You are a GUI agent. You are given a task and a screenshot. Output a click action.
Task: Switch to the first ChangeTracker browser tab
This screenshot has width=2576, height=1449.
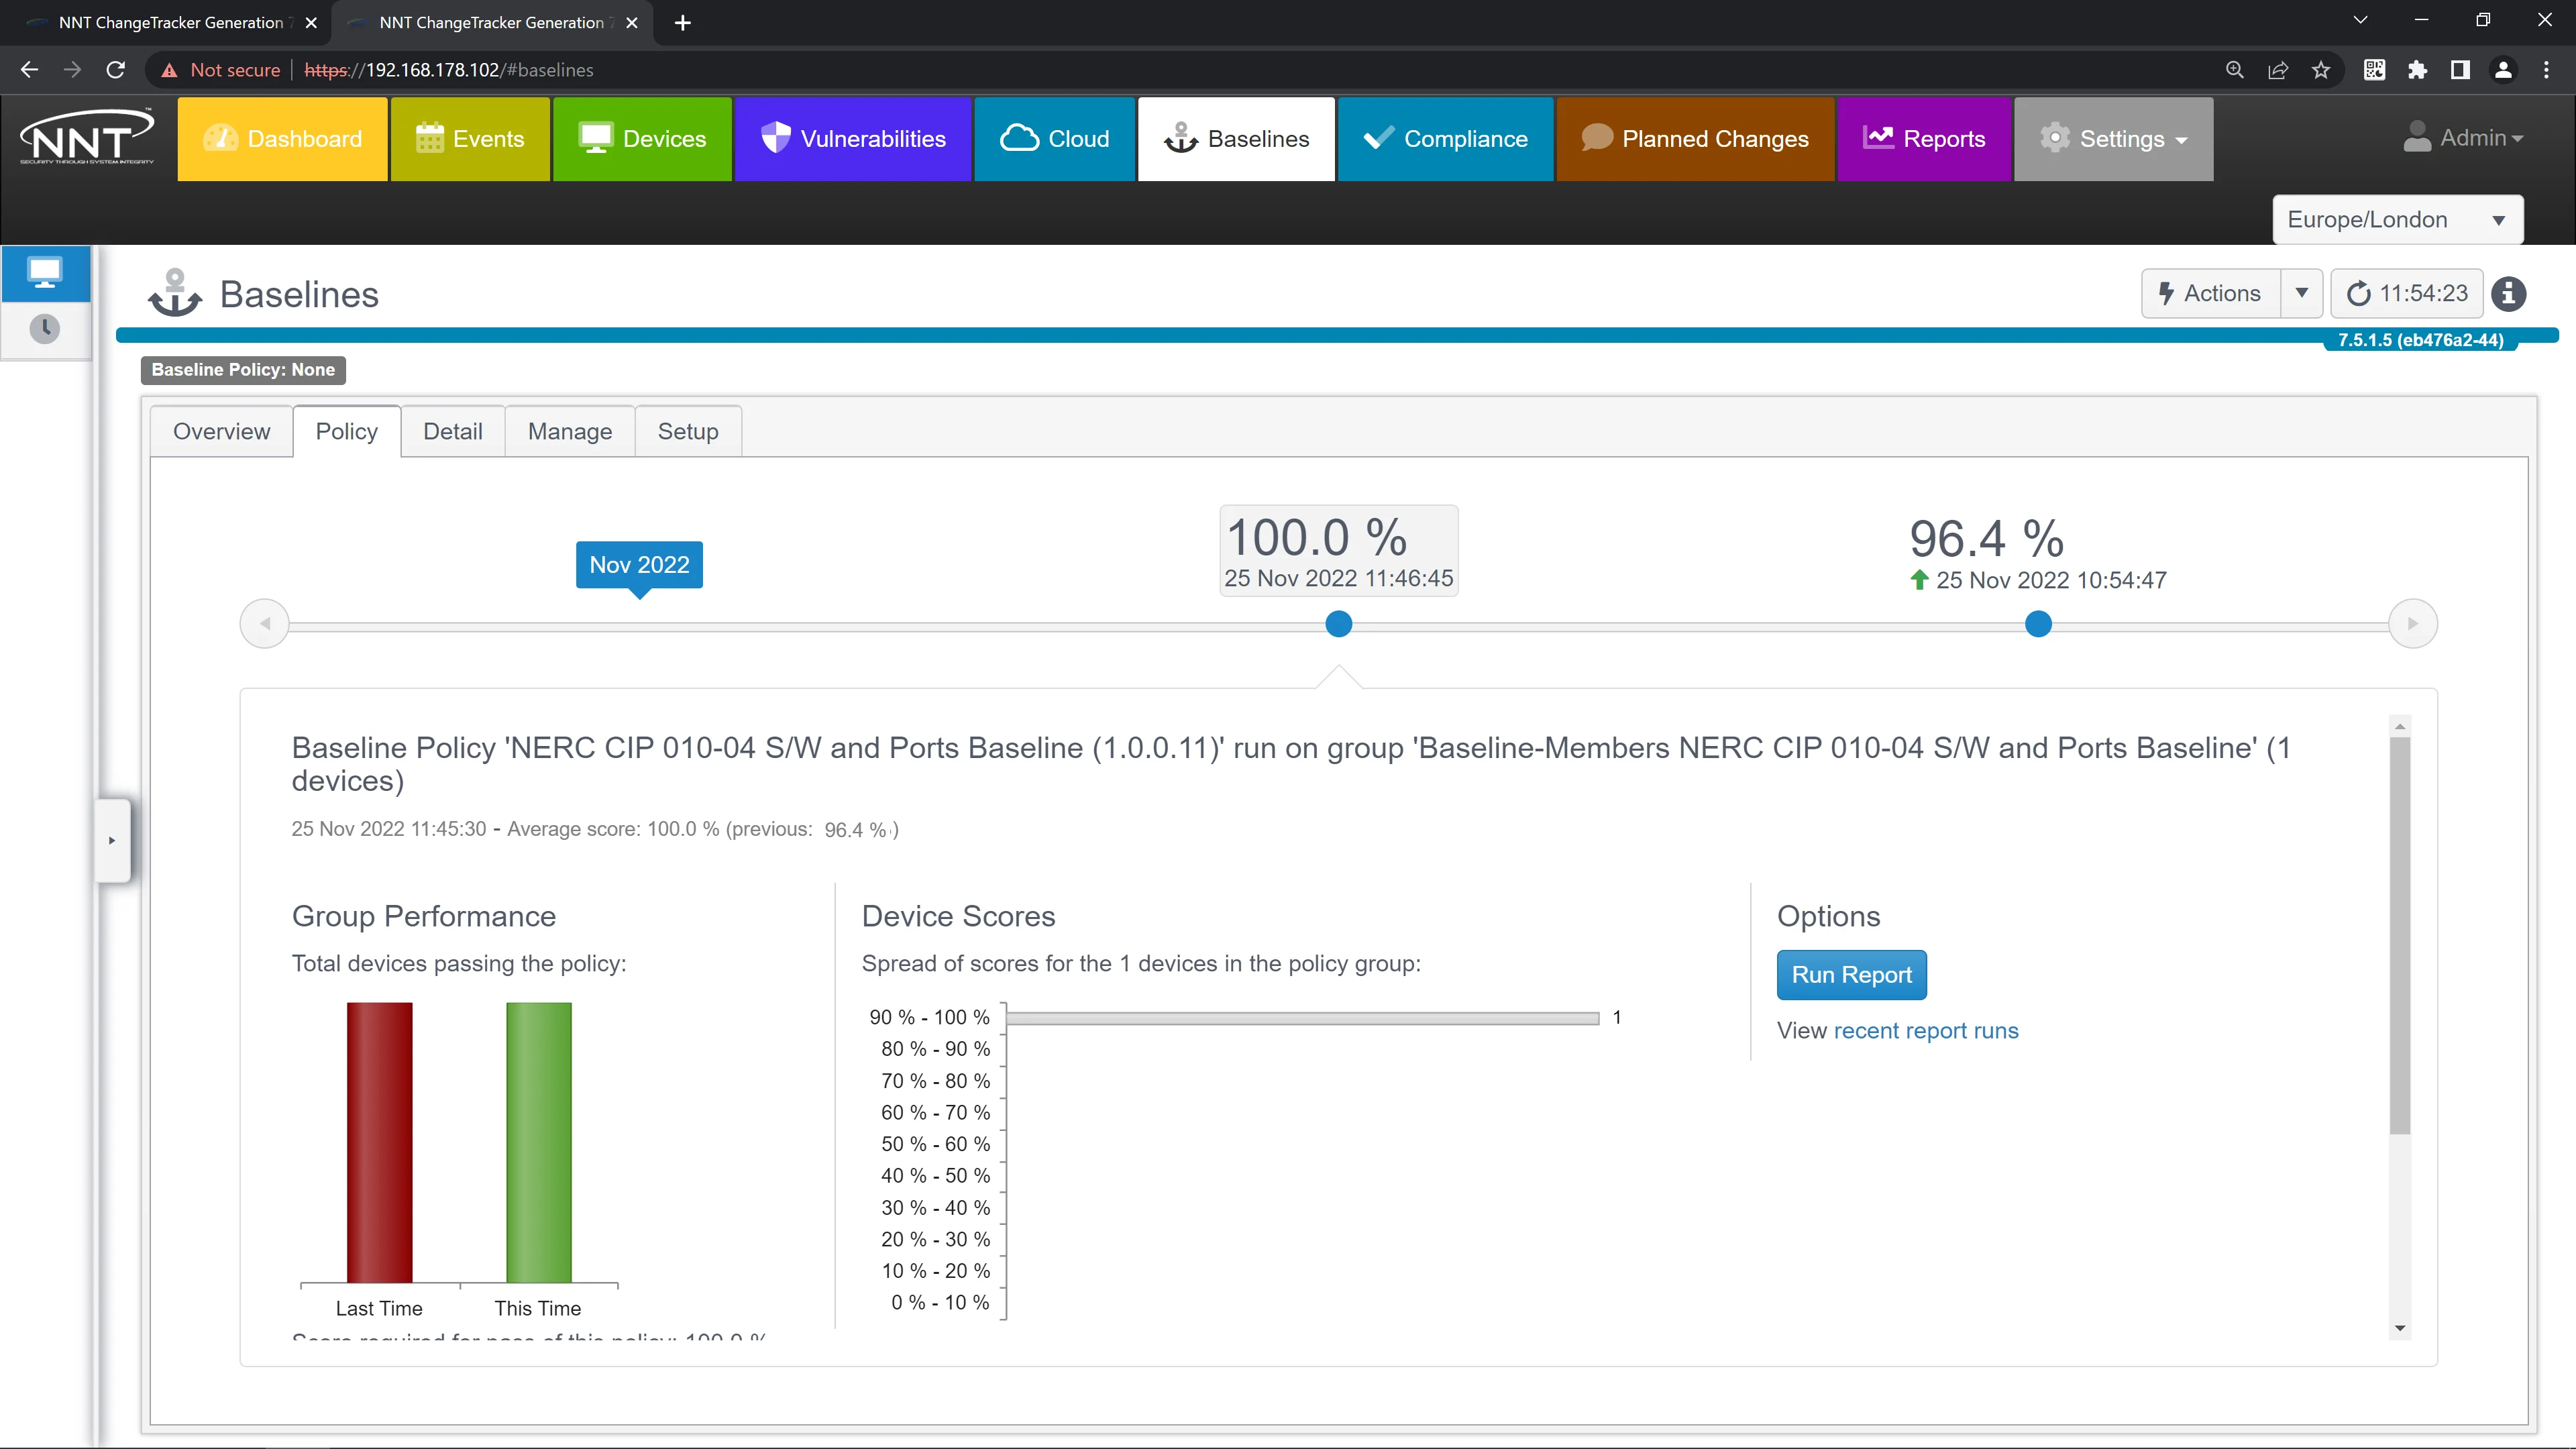click(x=170, y=23)
